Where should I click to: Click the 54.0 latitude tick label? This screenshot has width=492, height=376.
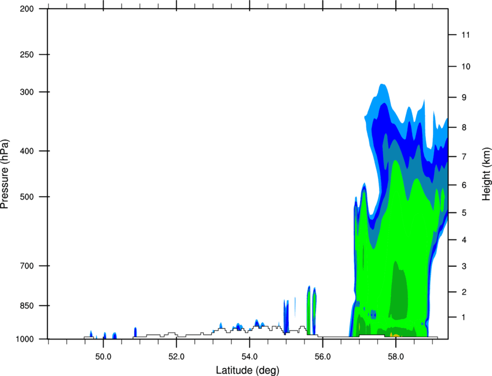click(249, 357)
